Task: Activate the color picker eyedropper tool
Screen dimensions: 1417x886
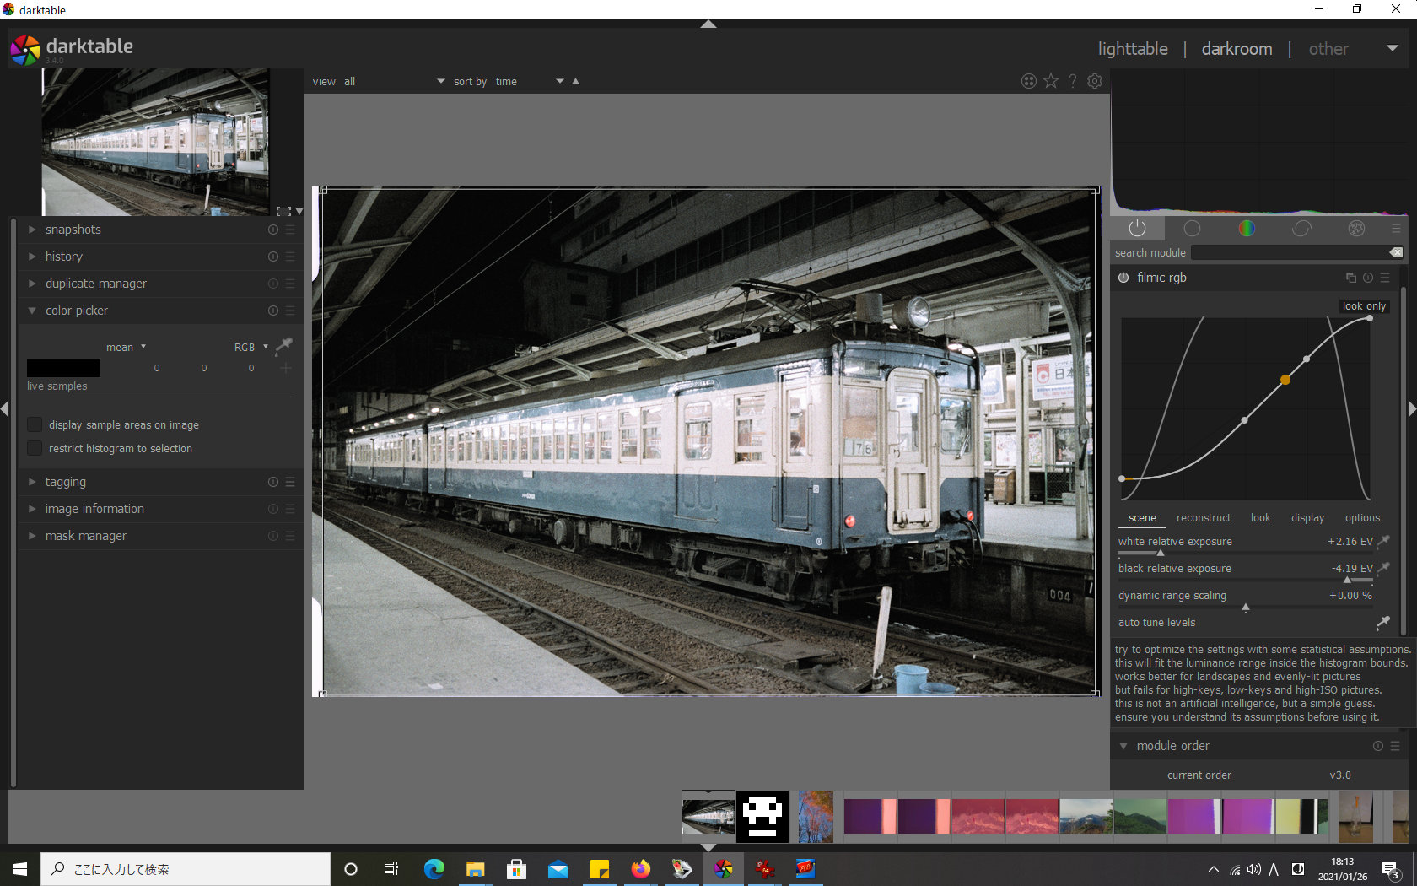Action: [284, 345]
